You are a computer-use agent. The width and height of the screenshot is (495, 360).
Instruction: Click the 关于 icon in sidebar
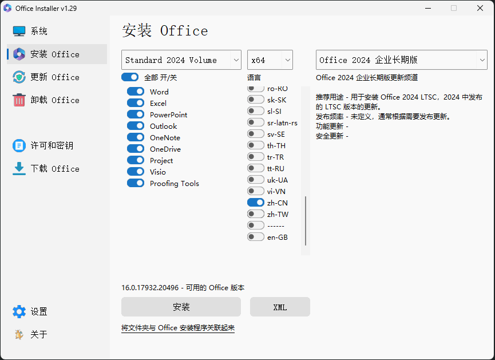pyautogui.click(x=19, y=335)
